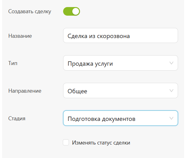Image resolution: width=186 pixels, height=158 pixels.
Task: Click the Изменять статус сделки checkbox label
Action: point(101,143)
